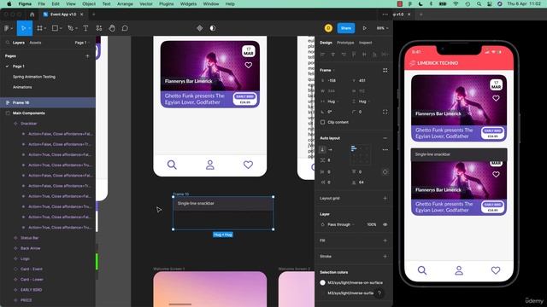
Task: Toggle the horizontal direction auto layout button
Action: point(330,150)
